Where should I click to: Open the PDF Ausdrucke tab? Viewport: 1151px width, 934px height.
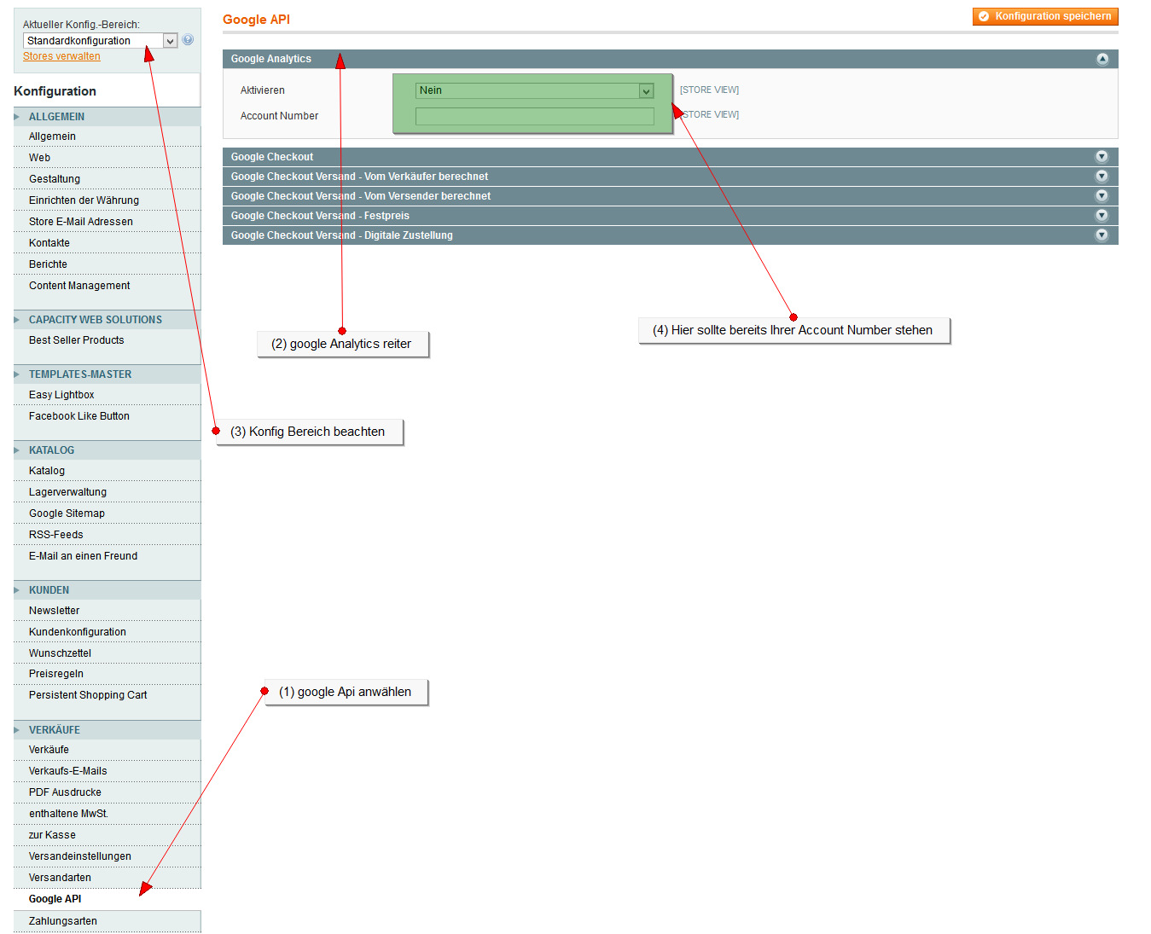coord(107,792)
